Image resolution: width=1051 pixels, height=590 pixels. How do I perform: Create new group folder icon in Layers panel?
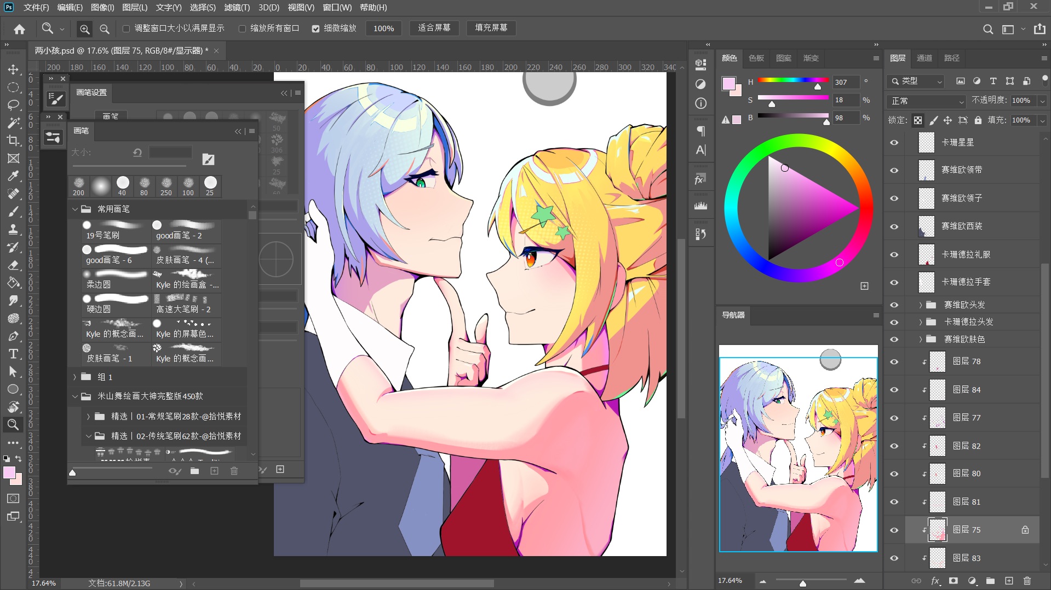pos(990,581)
